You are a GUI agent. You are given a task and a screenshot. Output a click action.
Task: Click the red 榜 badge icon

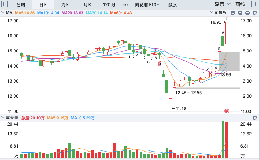pyautogui.click(x=226, y=111)
